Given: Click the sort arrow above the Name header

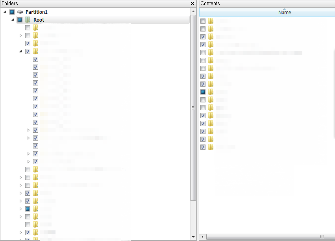Looking at the screenshot, I should tap(285, 9).
